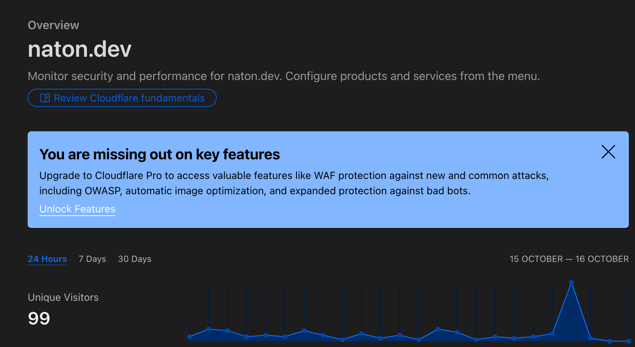Switch to the 30 Days view
Screen dimensions: 635x347
135,259
